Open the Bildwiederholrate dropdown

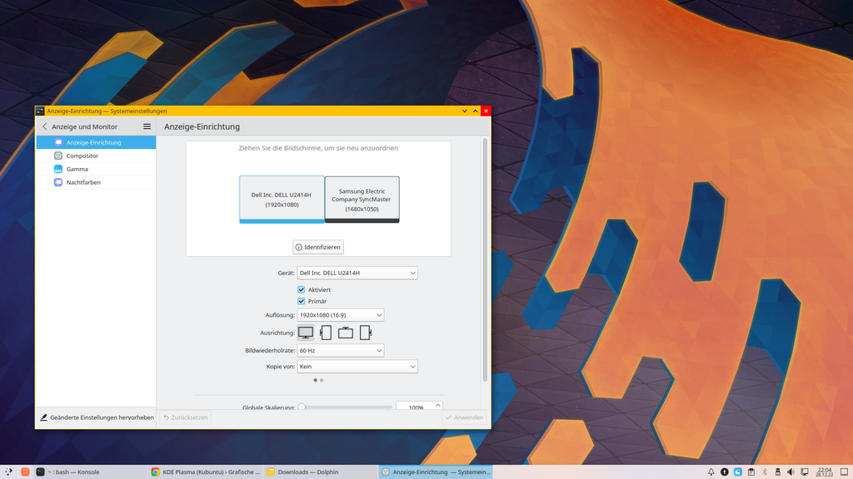[x=340, y=351]
